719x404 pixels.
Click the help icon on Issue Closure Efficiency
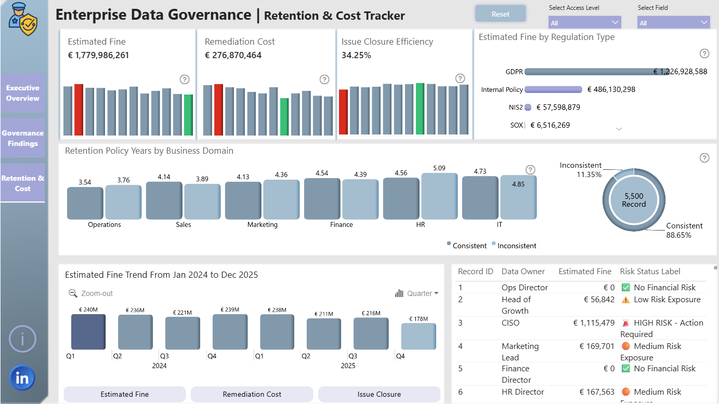click(460, 78)
